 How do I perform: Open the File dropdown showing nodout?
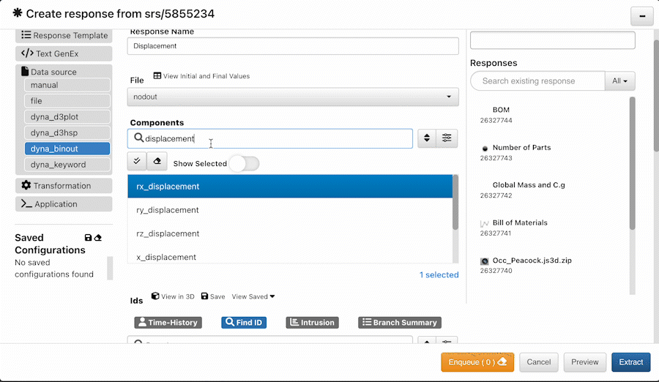point(293,97)
